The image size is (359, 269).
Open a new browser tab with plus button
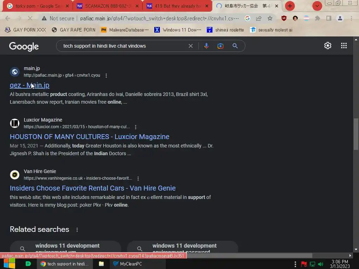[x=290, y=6]
